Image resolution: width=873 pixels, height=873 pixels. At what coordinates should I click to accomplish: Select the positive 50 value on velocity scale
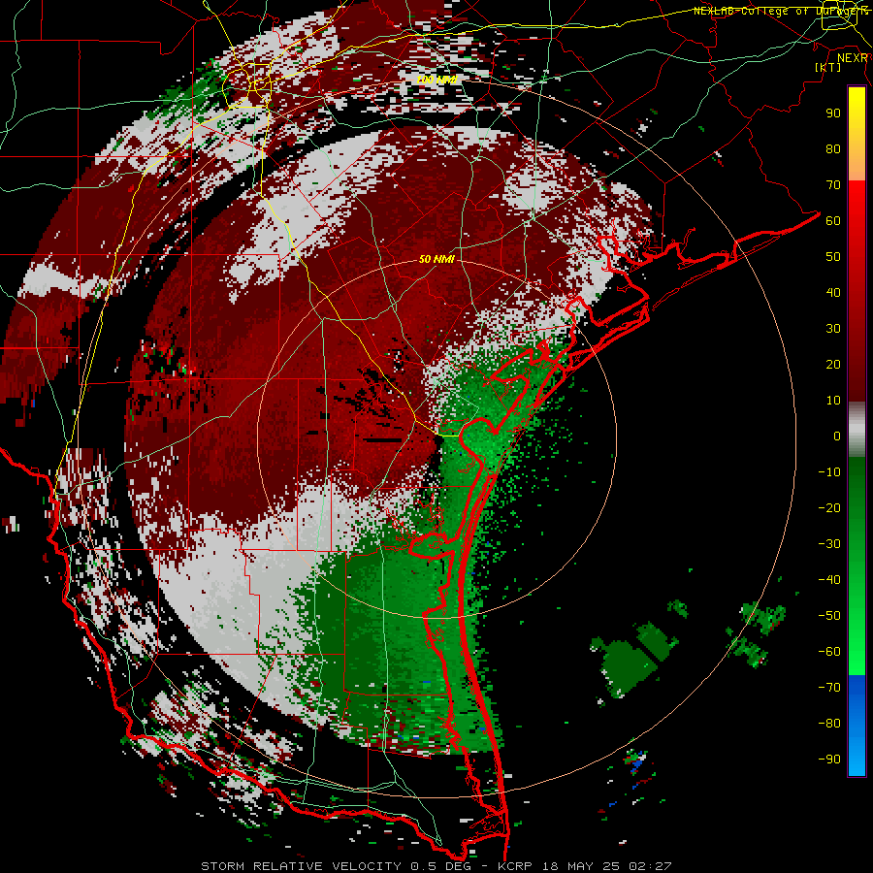pos(833,257)
